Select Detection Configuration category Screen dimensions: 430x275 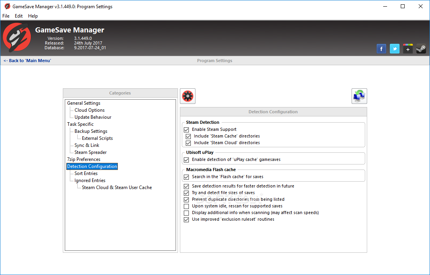[92, 166]
